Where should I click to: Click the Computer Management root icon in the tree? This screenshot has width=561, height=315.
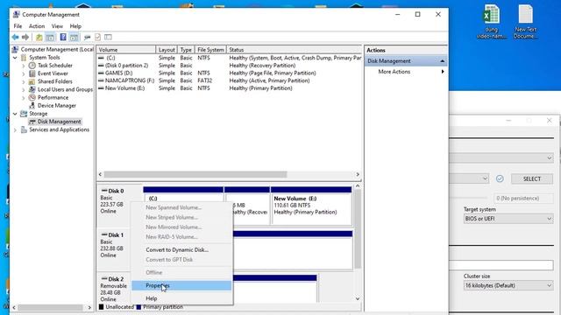coord(15,49)
